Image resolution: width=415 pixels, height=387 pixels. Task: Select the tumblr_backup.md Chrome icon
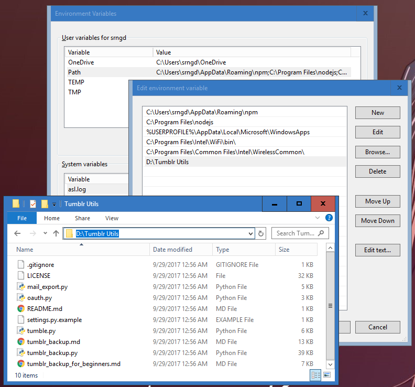pyautogui.click(x=21, y=342)
